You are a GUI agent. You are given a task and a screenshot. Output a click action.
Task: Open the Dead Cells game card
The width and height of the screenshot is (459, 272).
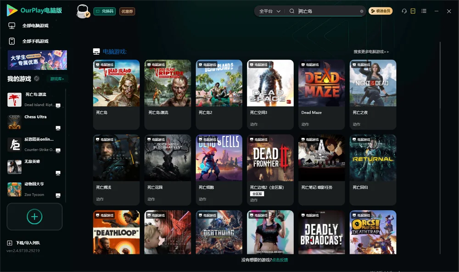coord(219,170)
